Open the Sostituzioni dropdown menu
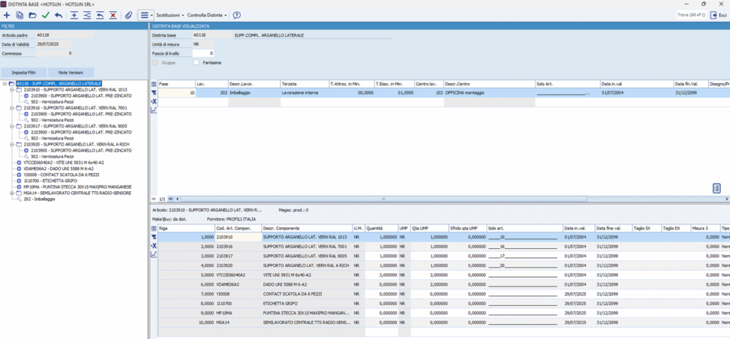 click(x=170, y=15)
